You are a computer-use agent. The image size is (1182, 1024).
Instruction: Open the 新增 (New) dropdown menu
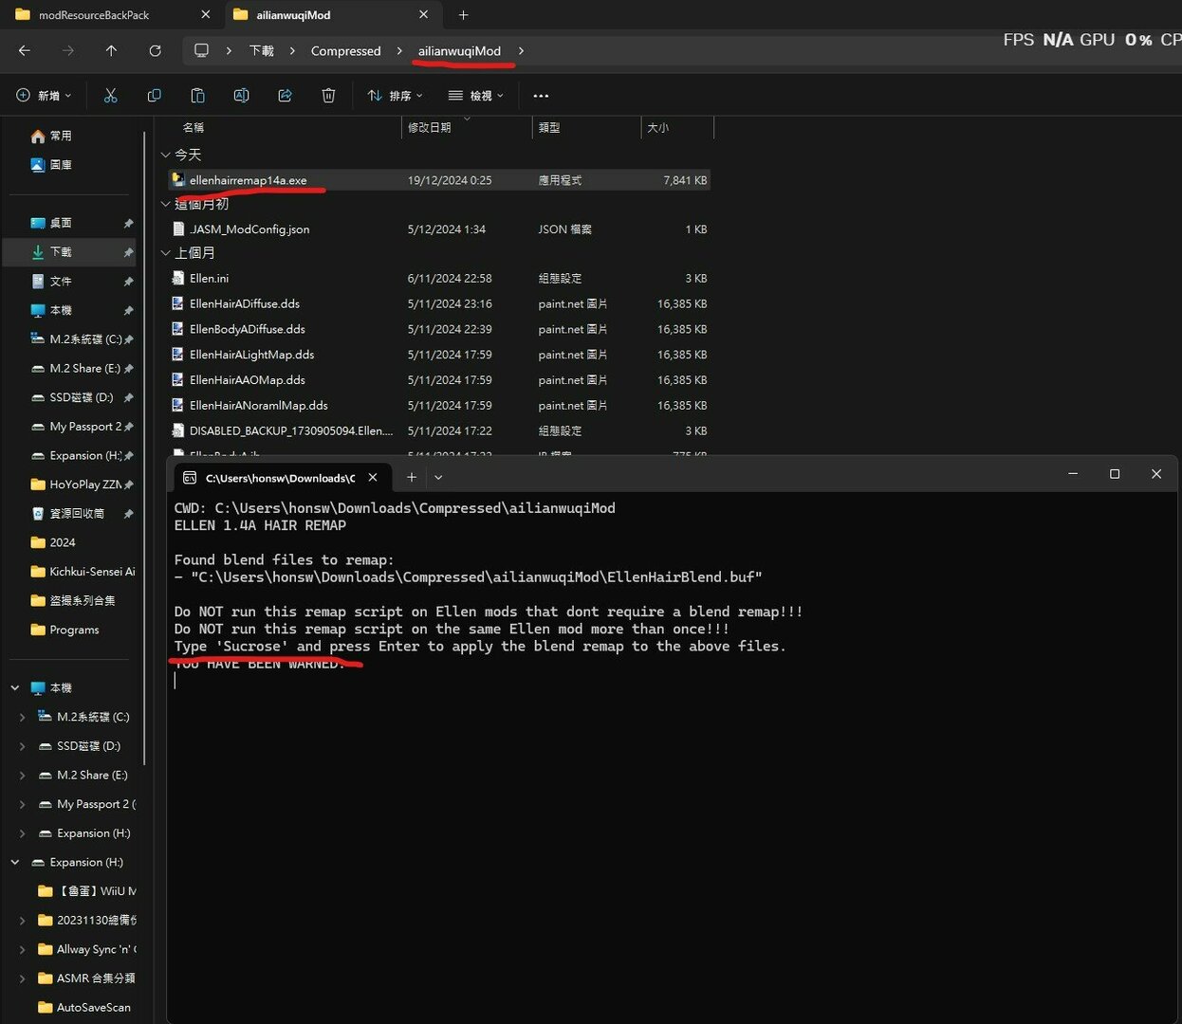pos(43,95)
